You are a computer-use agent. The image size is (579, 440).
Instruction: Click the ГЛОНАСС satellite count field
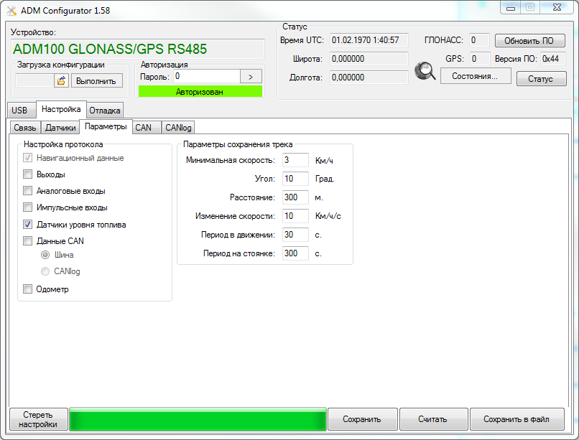[479, 40]
